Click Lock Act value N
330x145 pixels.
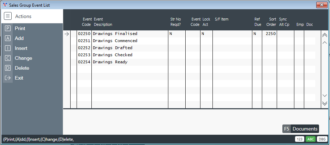[203, 34]
